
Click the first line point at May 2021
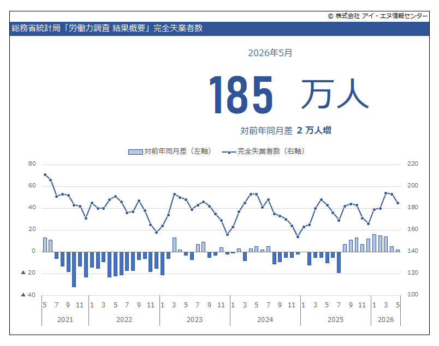click(x=45, y=175)
